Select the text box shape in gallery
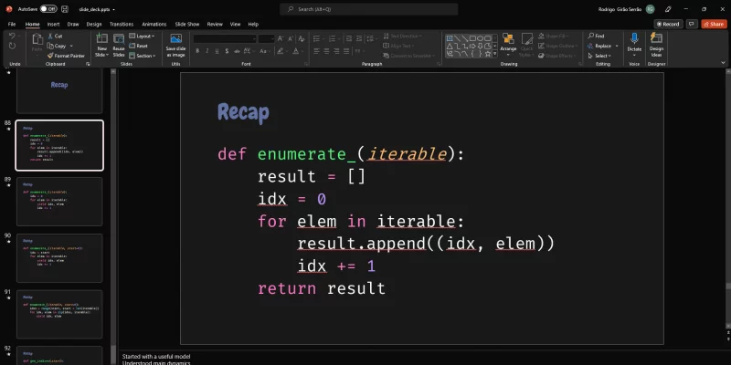Viewport: 731px width, 365px height. click(450, 38)
